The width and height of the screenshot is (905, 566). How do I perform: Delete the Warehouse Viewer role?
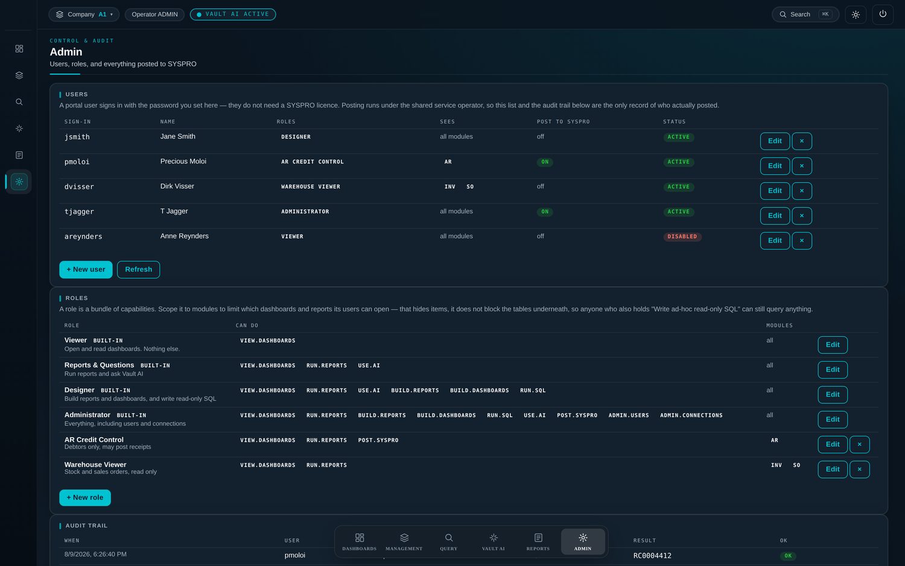pos(859,469)
